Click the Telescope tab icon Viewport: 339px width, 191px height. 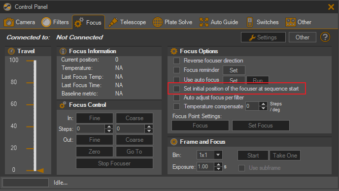(113, 22)
